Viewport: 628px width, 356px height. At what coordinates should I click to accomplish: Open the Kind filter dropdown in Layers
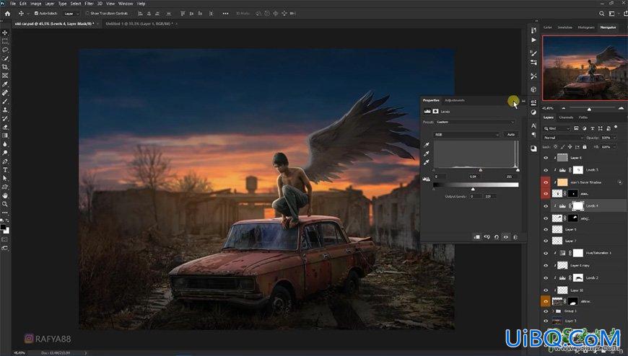pyautogui.click(x=557, y=128)
